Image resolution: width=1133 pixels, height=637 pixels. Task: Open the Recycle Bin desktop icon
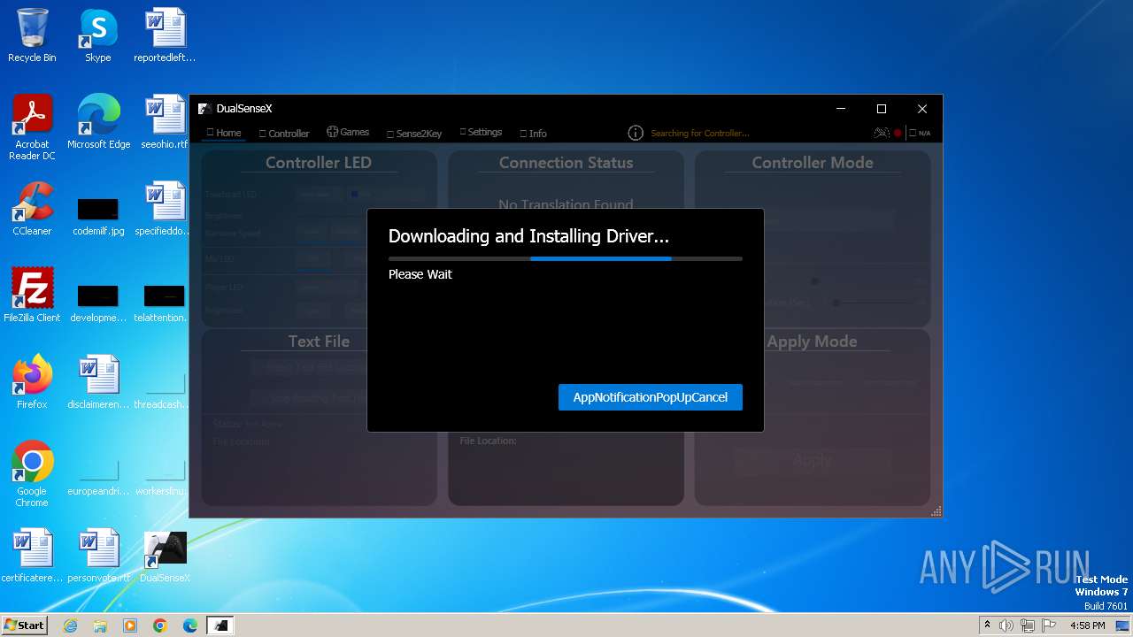32,35
